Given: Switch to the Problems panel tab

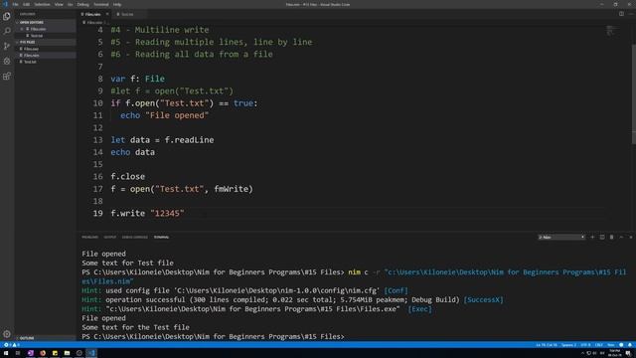Looking at the screenshot, I should 89,237.
